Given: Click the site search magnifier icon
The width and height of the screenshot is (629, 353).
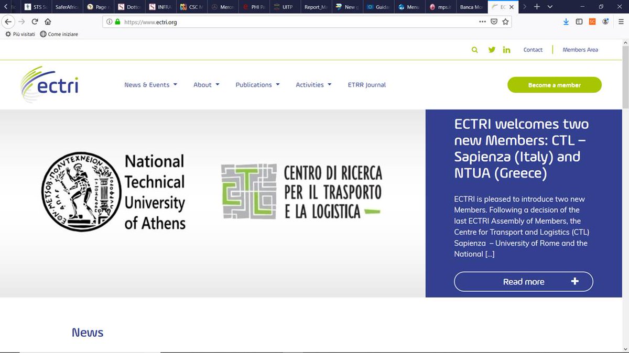Looking at the screenshot, I should click(x=475, y=50).
